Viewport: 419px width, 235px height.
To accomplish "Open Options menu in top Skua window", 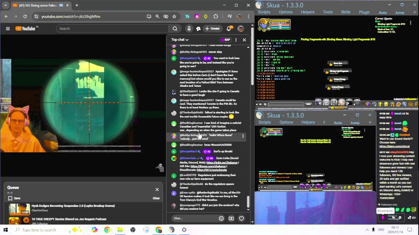I will click(286, 12).
